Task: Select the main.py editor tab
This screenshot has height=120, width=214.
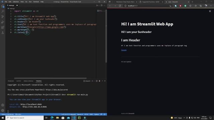Action: point(11,5)
